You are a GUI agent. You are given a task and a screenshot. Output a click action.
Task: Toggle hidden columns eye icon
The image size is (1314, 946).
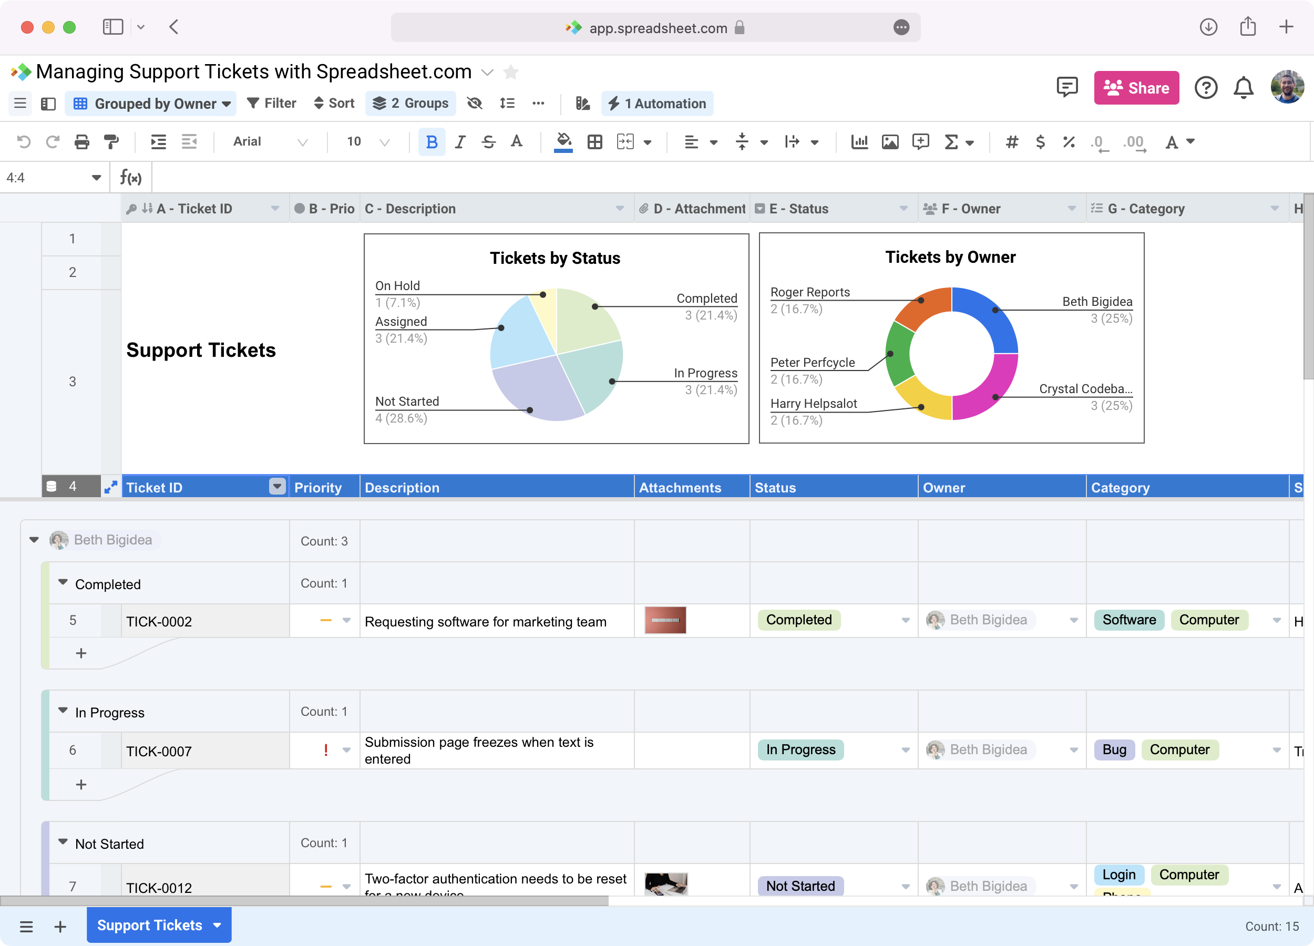click(x=475, y=103)
